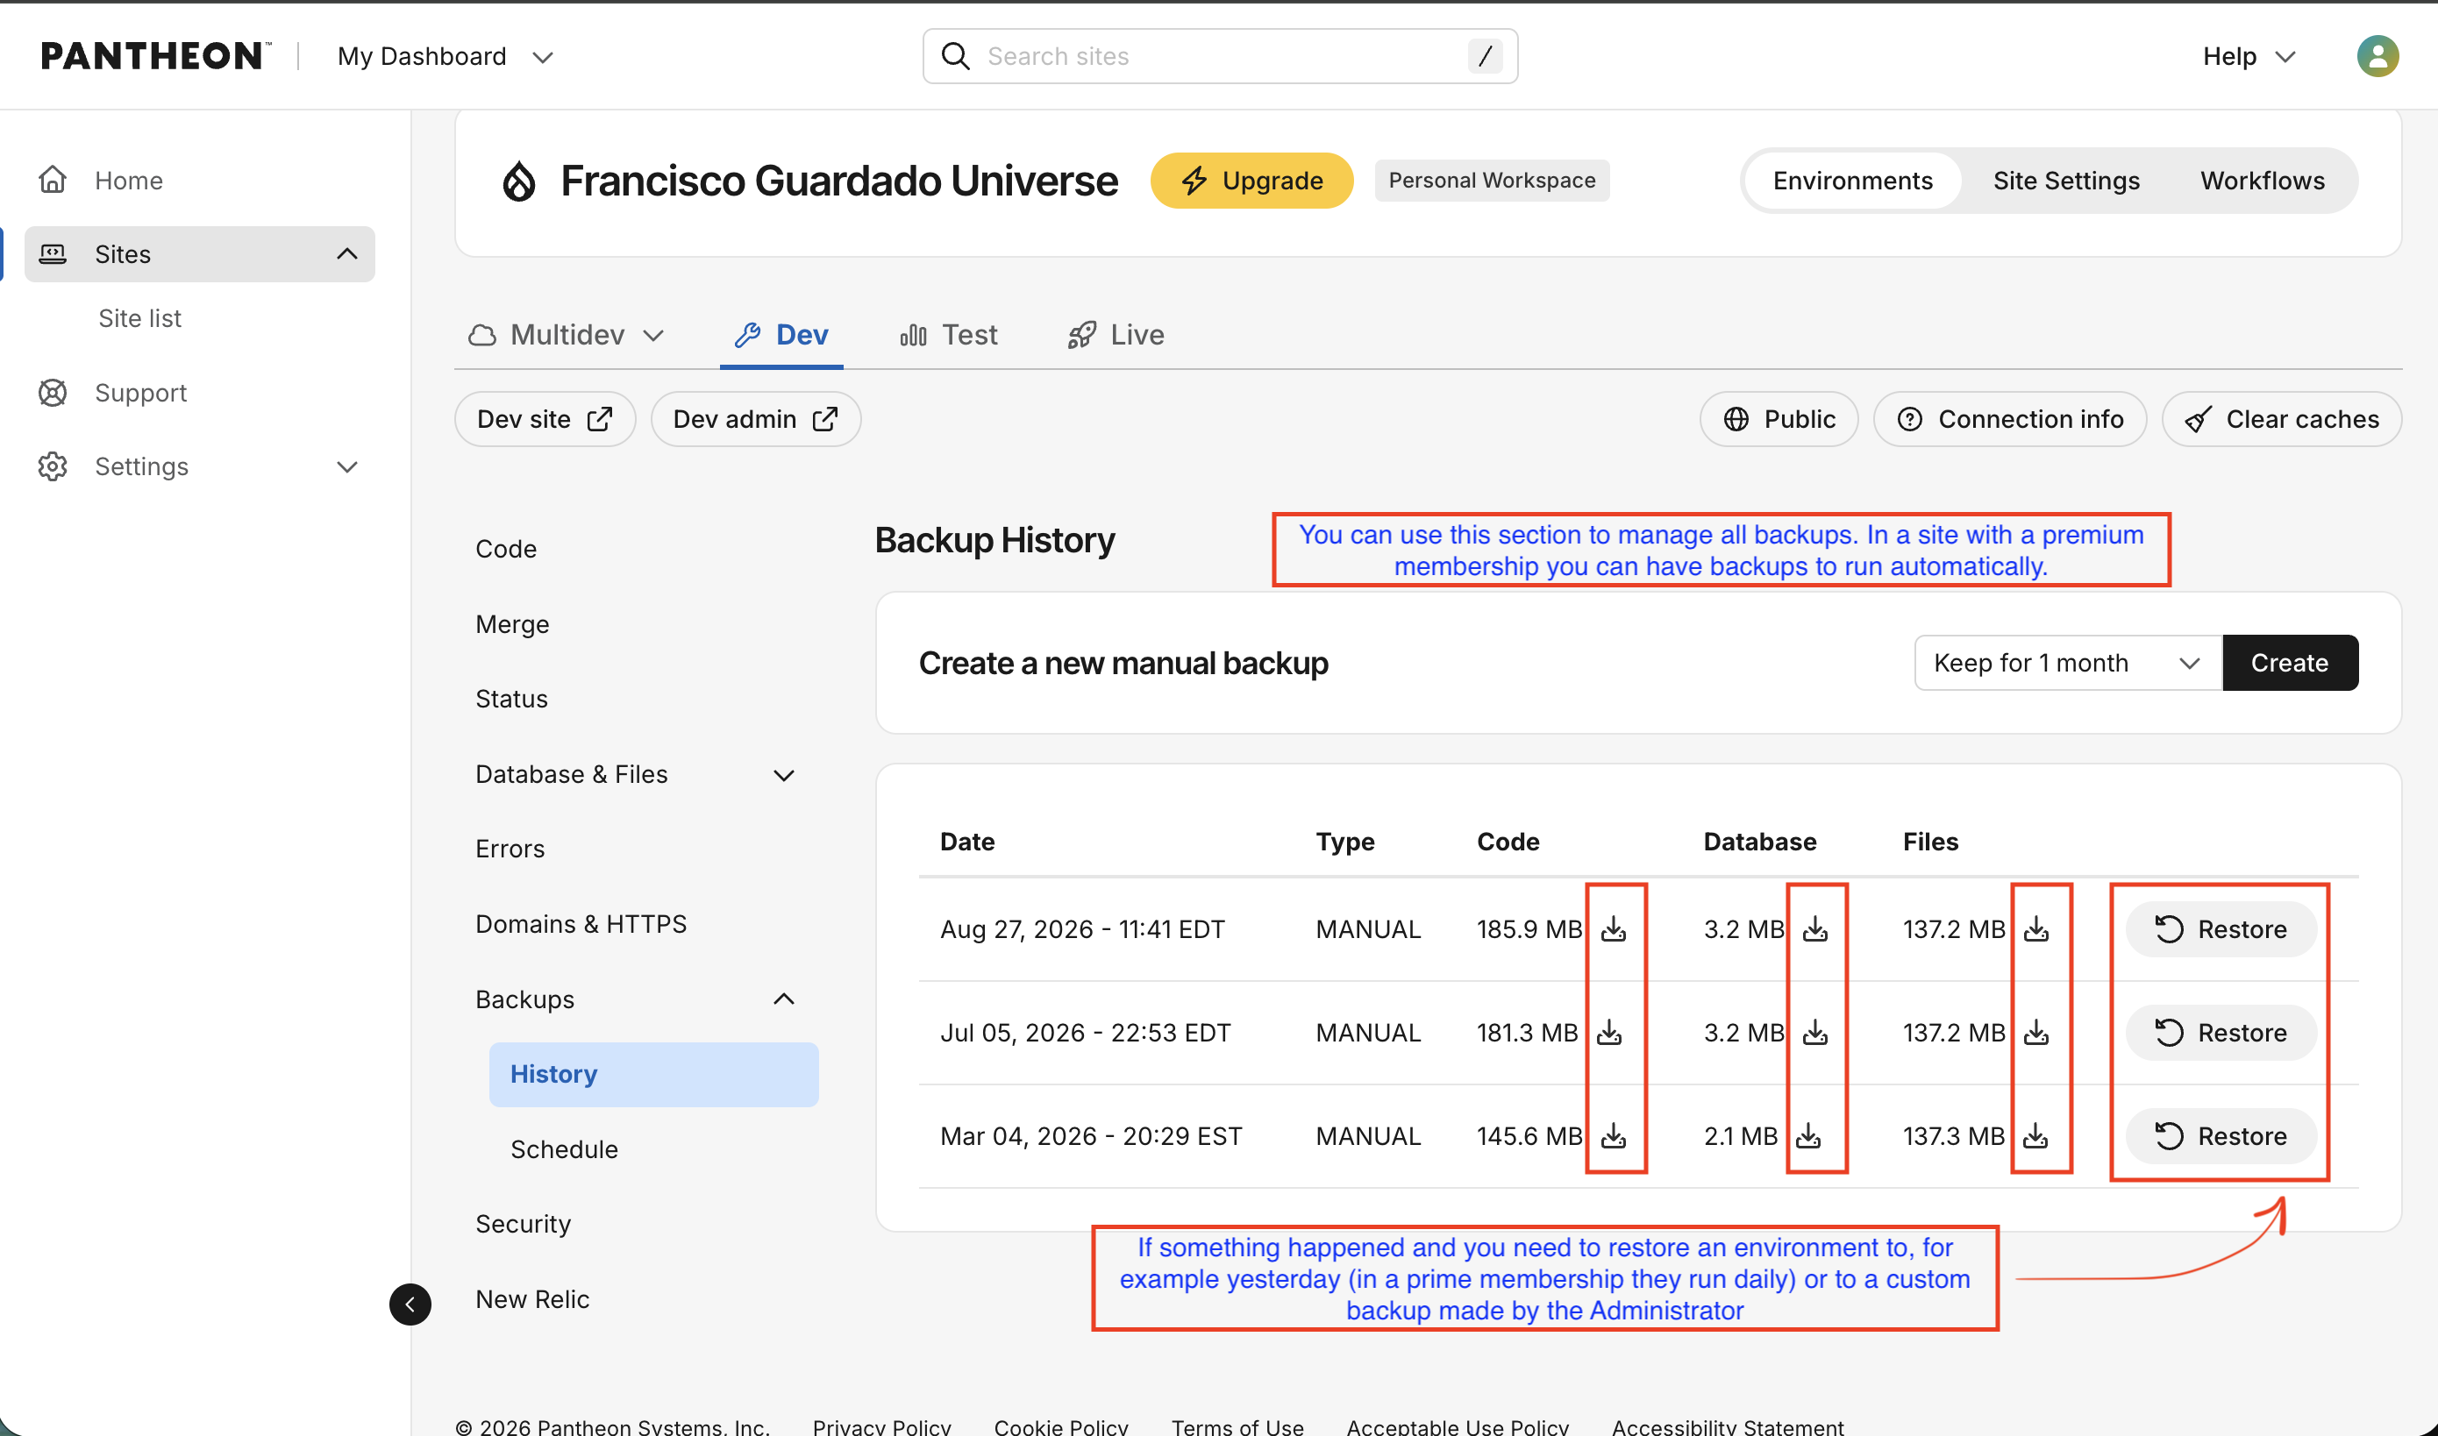2438x1436 pixels.
Task: Download code backup from Aug 27, 2026
Action: pyautogui.click(x=1614, y=929)
